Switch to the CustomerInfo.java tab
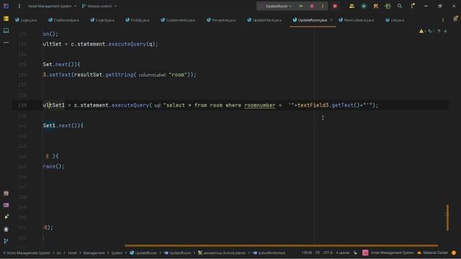The image size is (461, 259). [178, 20]
